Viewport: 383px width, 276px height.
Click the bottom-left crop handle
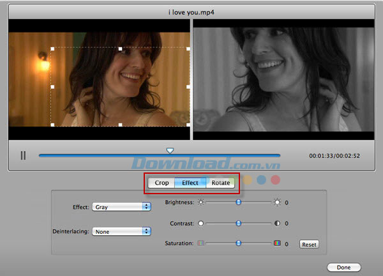pyautogui.click(x=52, y=125)
